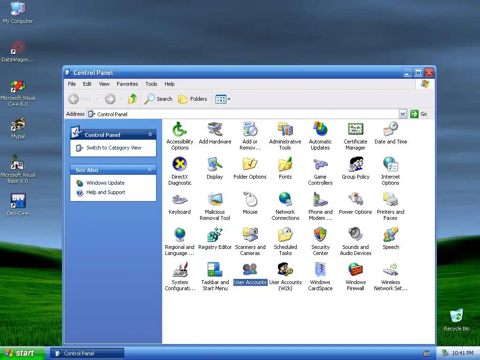Click the Start button
Screen dimensions: 480x360
point(22,353)
